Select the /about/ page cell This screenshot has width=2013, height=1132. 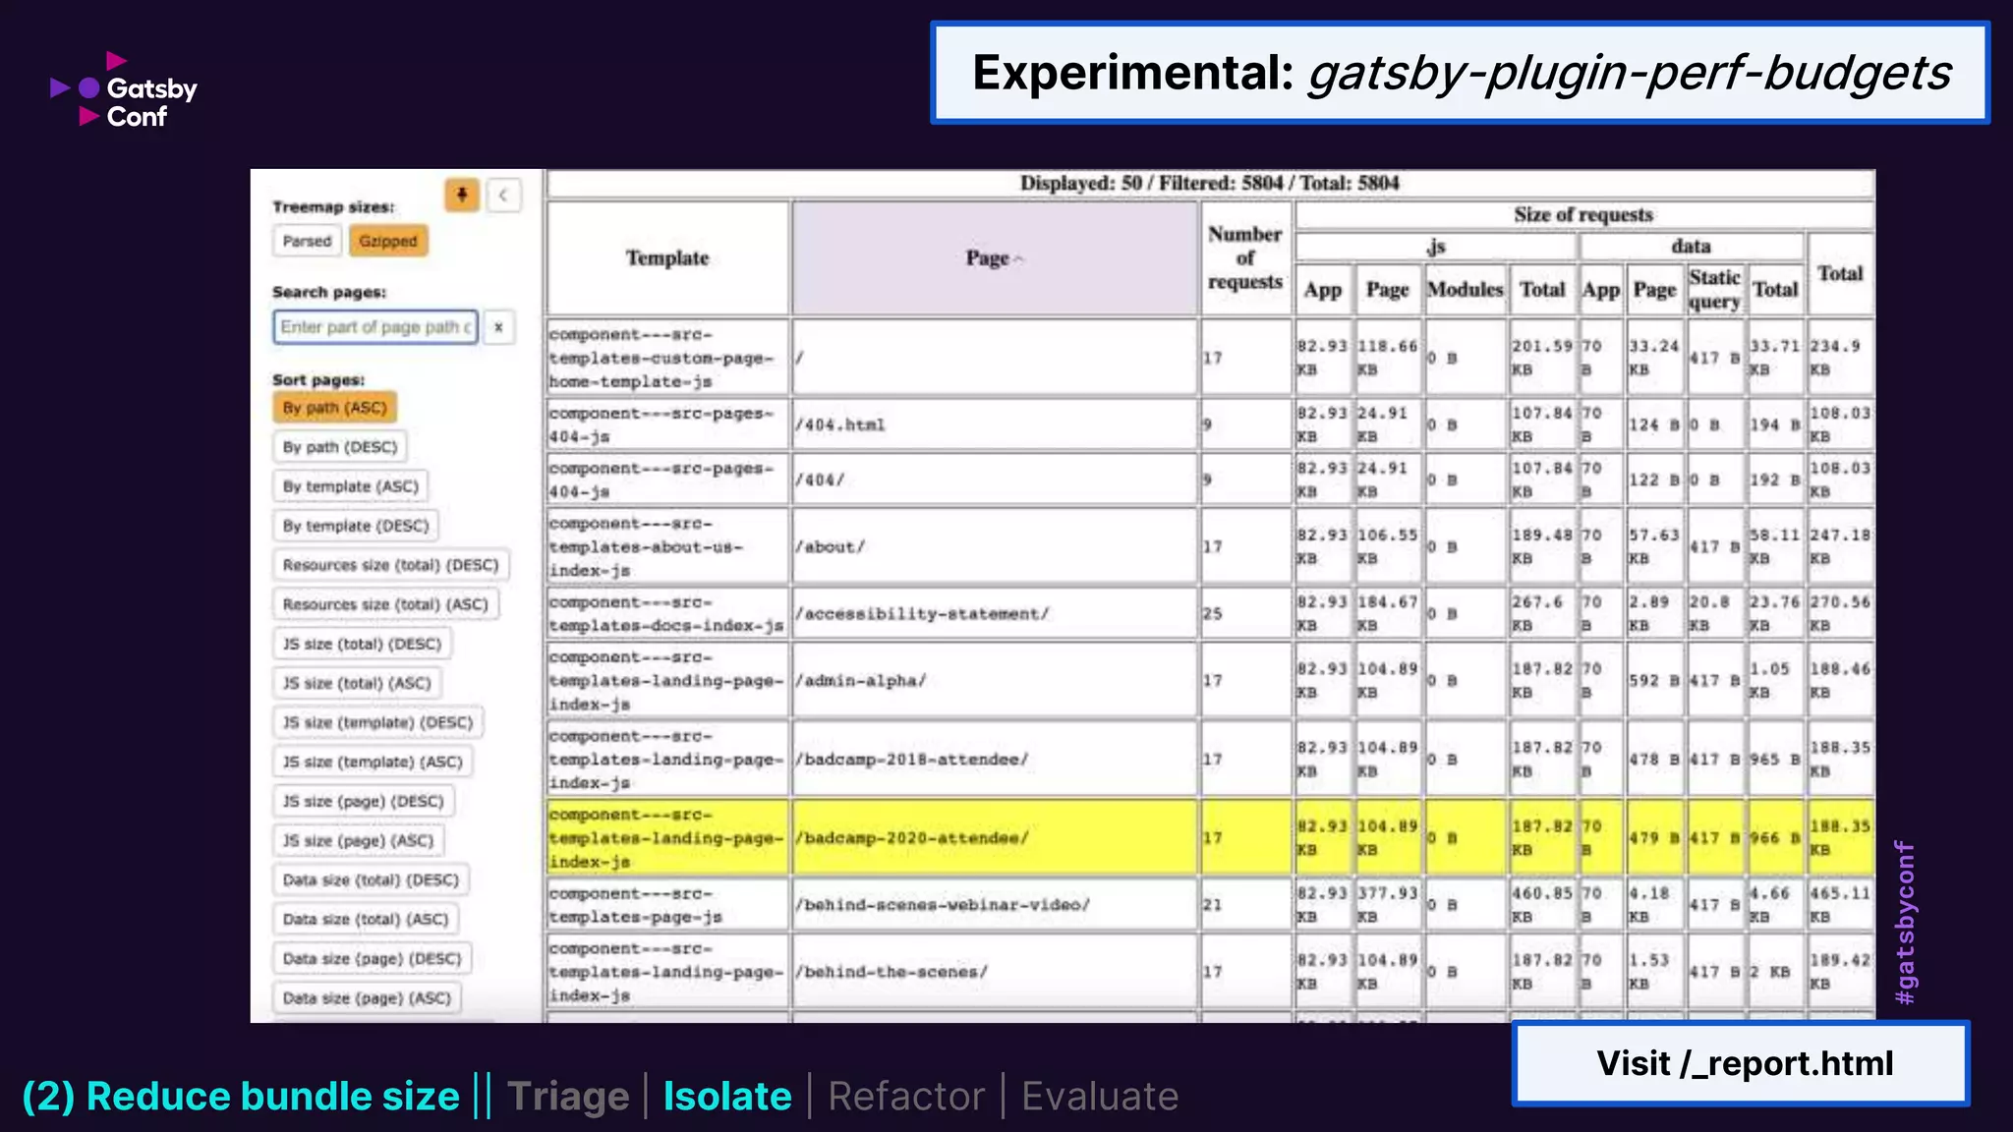(995, 547)
